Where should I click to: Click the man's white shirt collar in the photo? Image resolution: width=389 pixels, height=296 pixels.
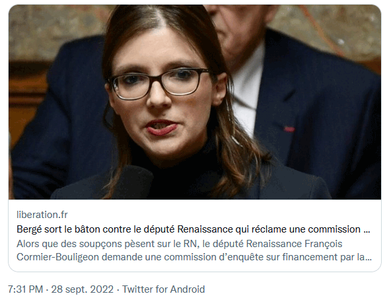pos(248,82)
